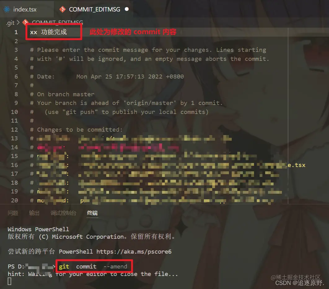Image resolution: width=329 pixels, height=289 pixels.
Task: Click the terminal cursor block at bottom
Action: pyautogui.click(x=9, y=281)
